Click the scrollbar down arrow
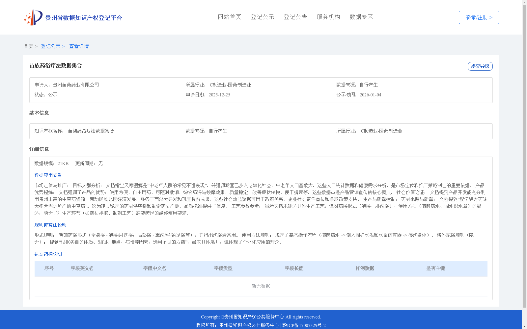This screenshot has height=329, width=527. click(524, 327)
